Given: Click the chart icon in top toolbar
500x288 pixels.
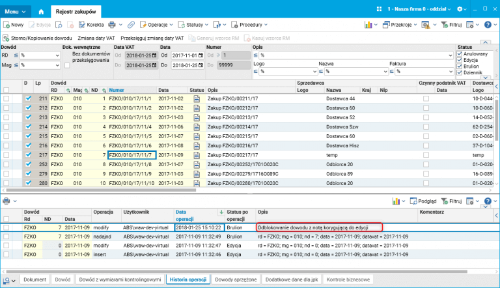Looking at the screenshot, I should click(x=368, y=24).
